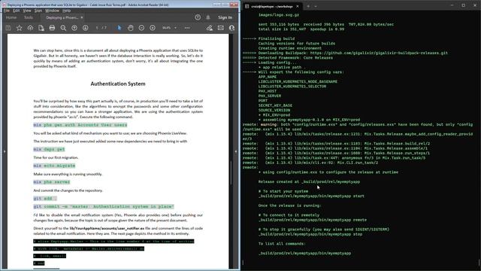The image size is (481, 271).
Task: Click 'Authentication System' heading in PDF
Action: click(118, 84)
